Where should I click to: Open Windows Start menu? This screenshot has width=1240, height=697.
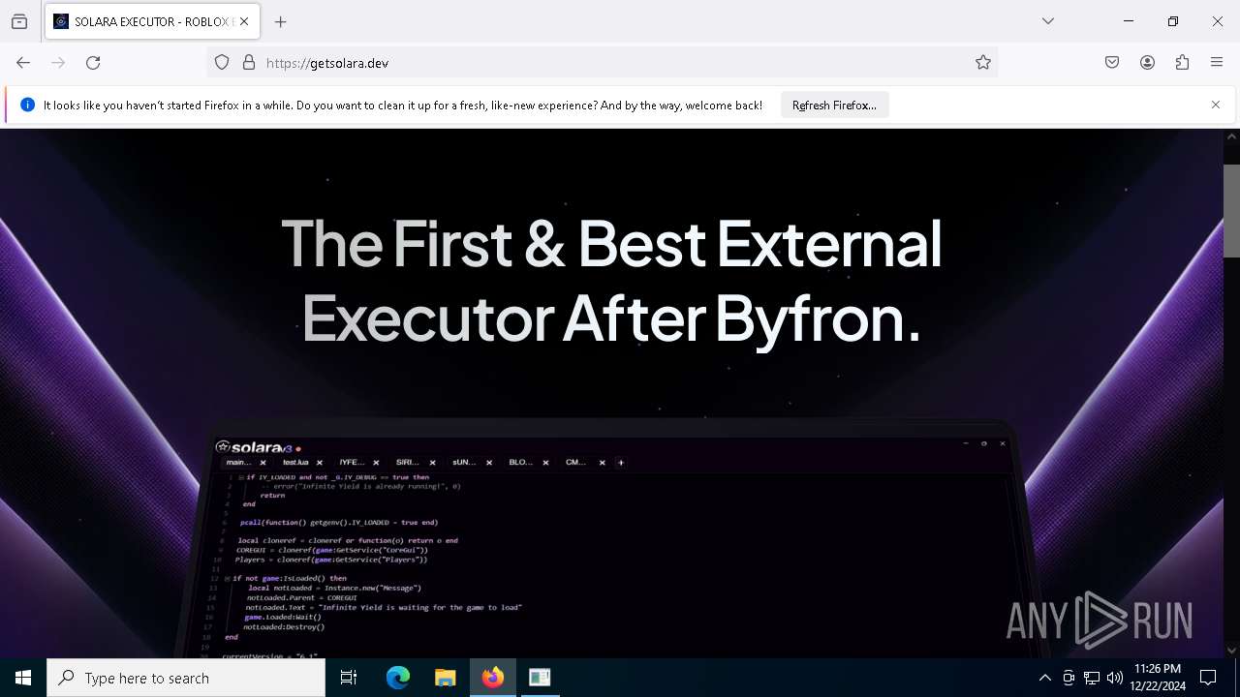click(x=23, y=678)
